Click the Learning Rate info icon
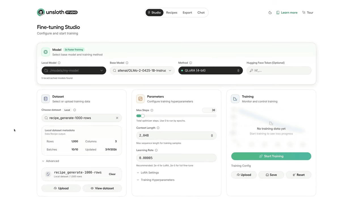The width and height of the screenshot is (363, 204). 156,150
